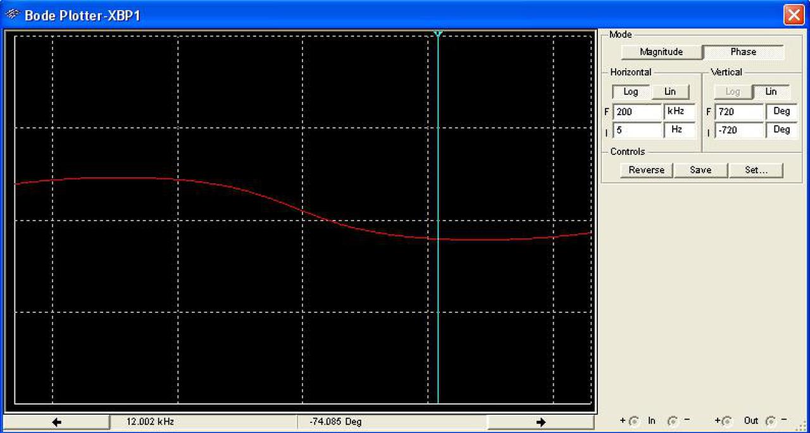810x433 pixels.
Task: Click the In negative terminal
Action: pyautogui.click(x=673, y=421)
